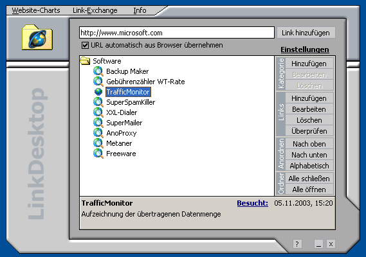This screenshot has width=366, height=257.
Task: Click Überprüfen in Links section
Action: (x=309, y=131)
